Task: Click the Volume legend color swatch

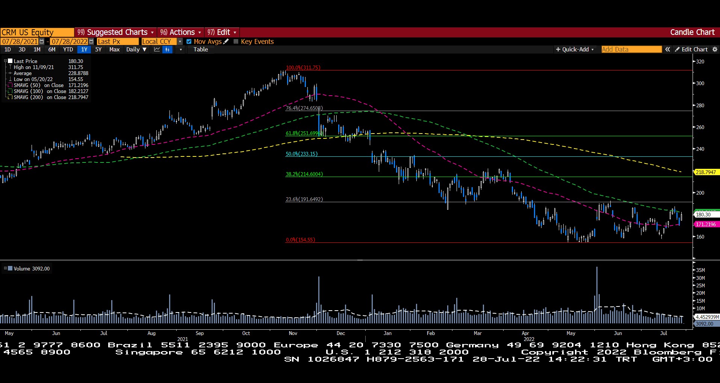Action: click(x=11, y=269)
